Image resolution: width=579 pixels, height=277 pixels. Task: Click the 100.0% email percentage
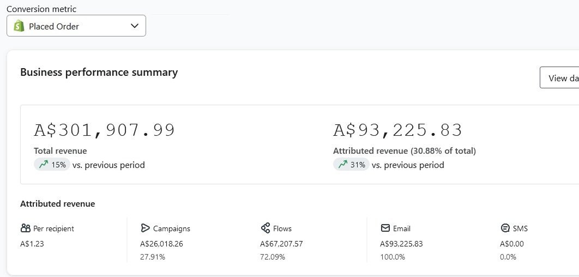click(x=393, y=257)
